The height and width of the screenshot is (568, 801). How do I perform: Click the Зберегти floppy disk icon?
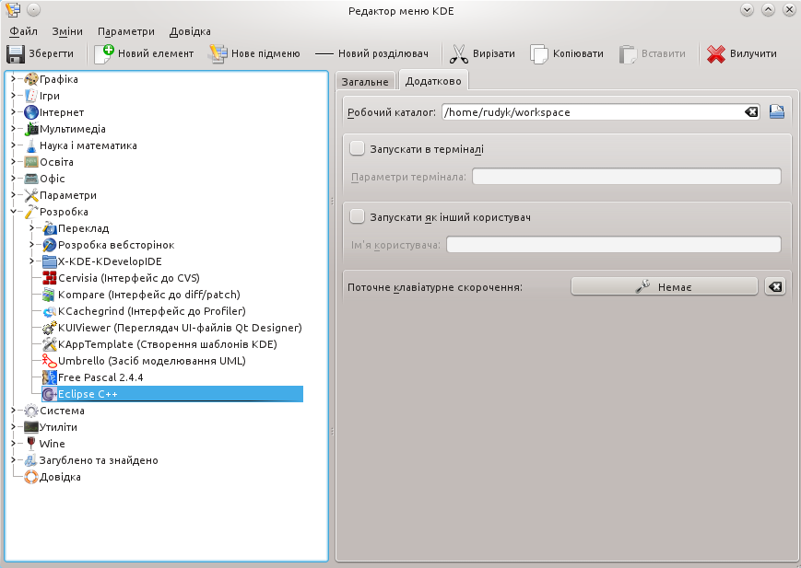(x=16, y=53)
